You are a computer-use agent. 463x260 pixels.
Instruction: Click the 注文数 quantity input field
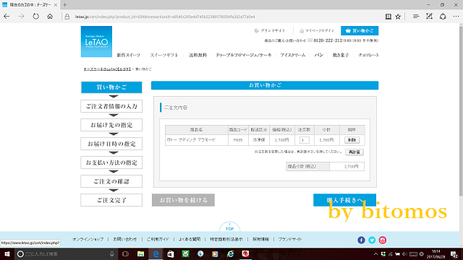point(304,140)
